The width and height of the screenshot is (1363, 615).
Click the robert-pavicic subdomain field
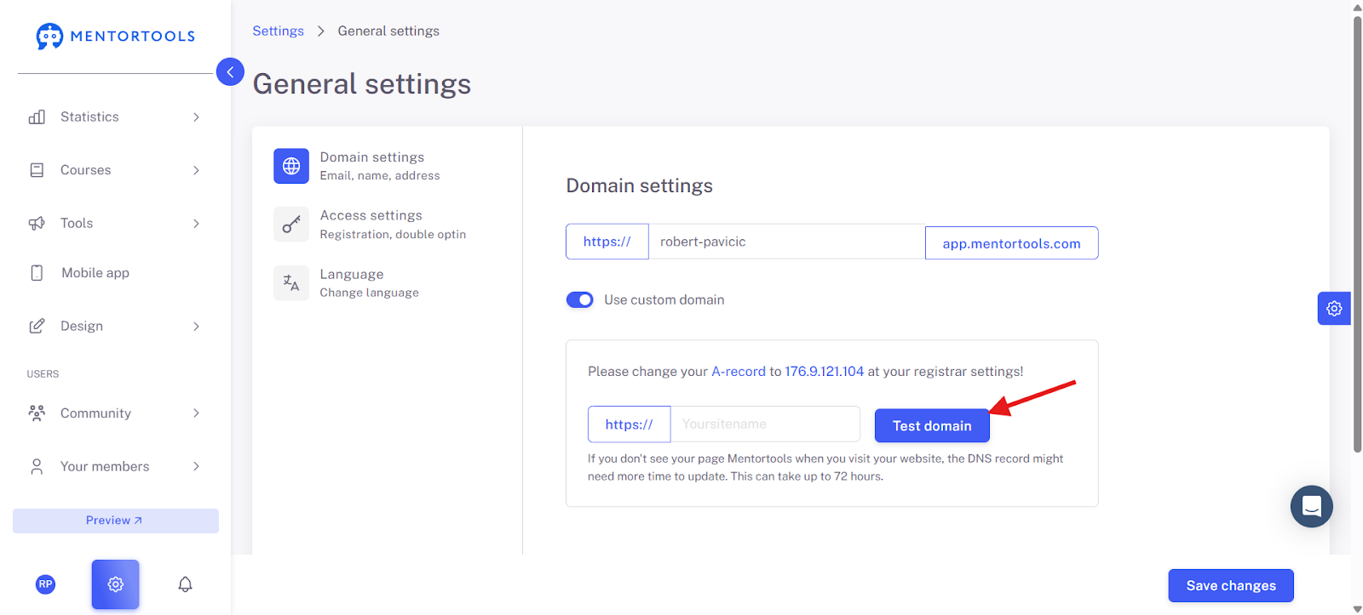[787, 242]
